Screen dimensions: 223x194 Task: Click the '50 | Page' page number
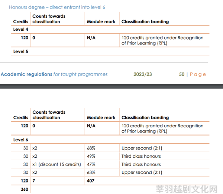193,74
